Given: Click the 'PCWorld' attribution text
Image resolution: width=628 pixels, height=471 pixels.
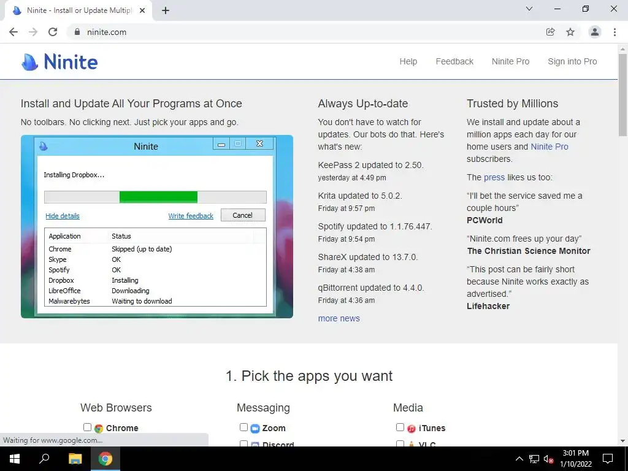Looking at the screenshot, I should coord(484,220).
